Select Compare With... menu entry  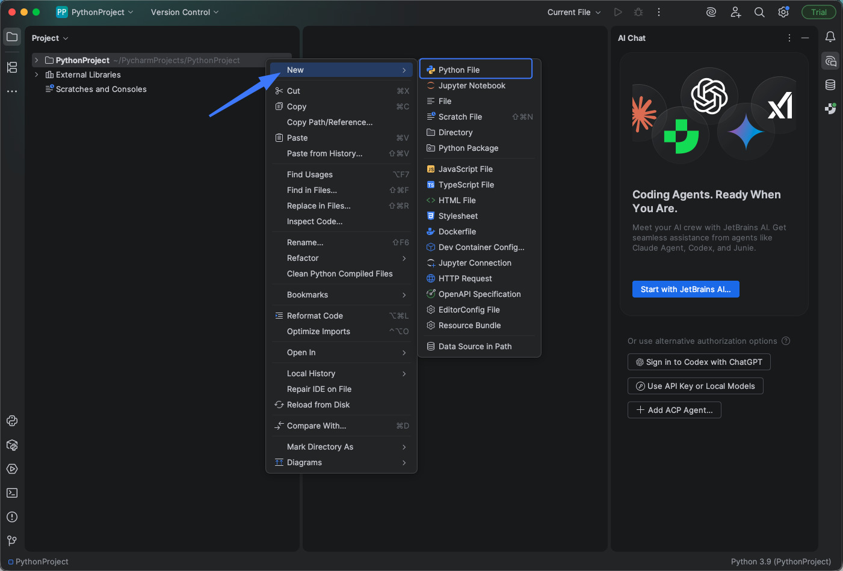pyautogui.click(x=341, y=426)
